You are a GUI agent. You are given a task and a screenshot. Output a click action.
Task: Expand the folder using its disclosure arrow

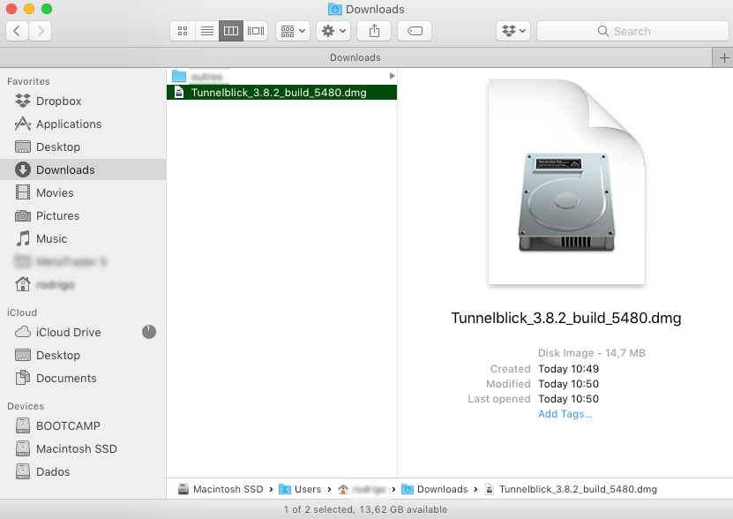[x=392, y=76]
